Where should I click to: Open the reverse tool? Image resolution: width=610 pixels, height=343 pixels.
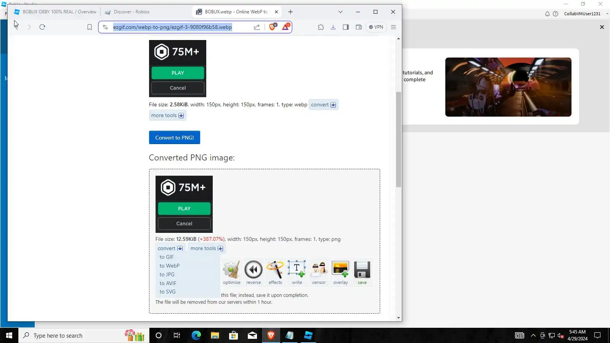tap(254, 272)
